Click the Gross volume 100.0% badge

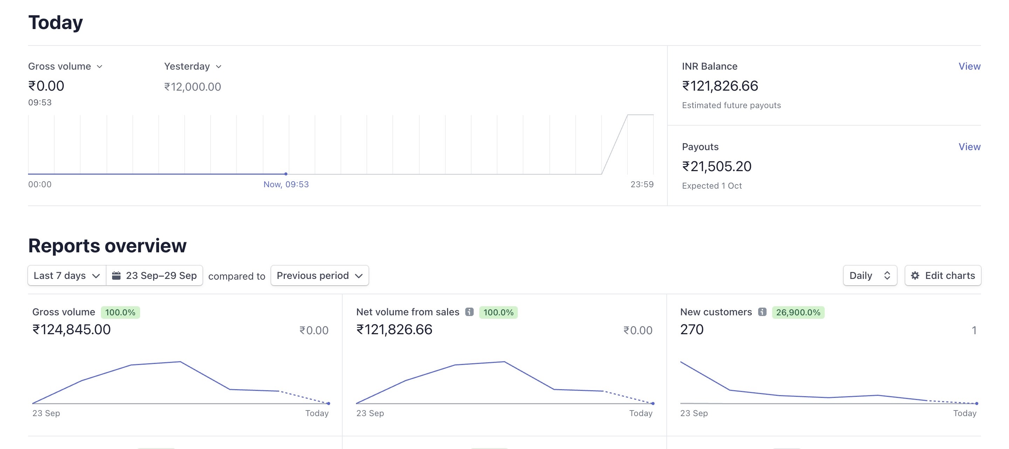pyautogui.click(x=120, y=312)
